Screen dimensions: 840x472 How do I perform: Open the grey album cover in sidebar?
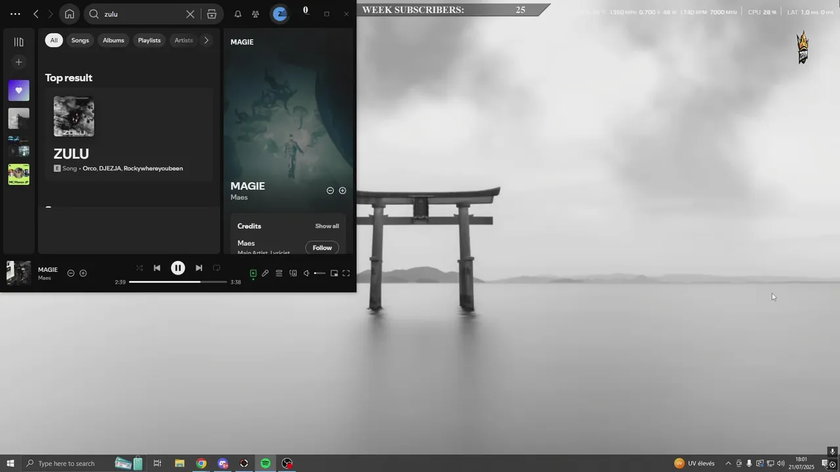pyautogui.click(x=18, y=119)
